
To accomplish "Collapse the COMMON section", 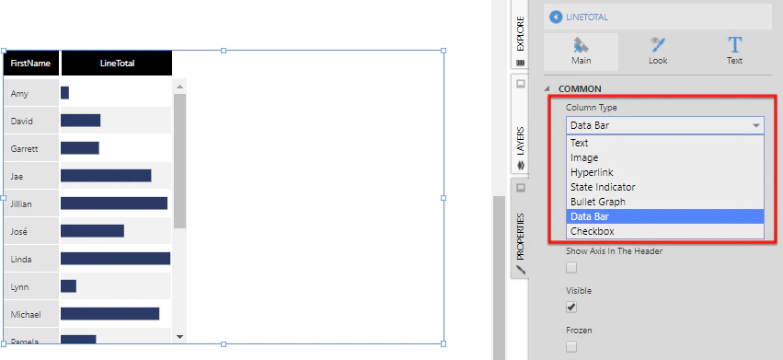I will 547,89.
